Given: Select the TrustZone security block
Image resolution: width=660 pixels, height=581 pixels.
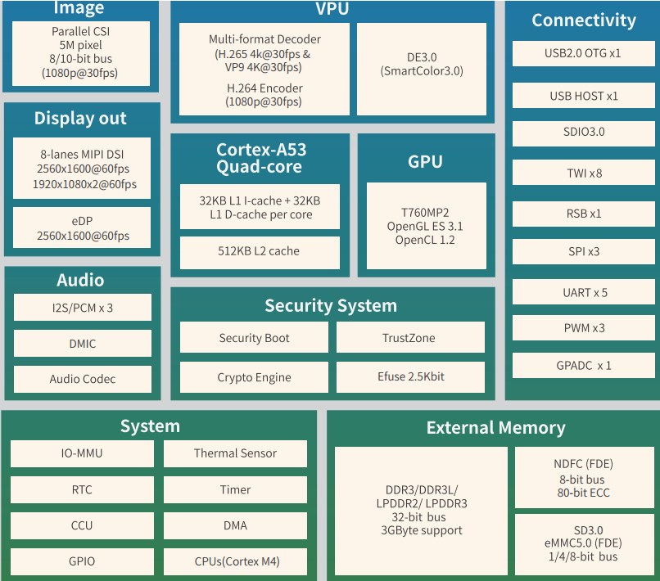Looking at the screenshot, I should 409,338.
